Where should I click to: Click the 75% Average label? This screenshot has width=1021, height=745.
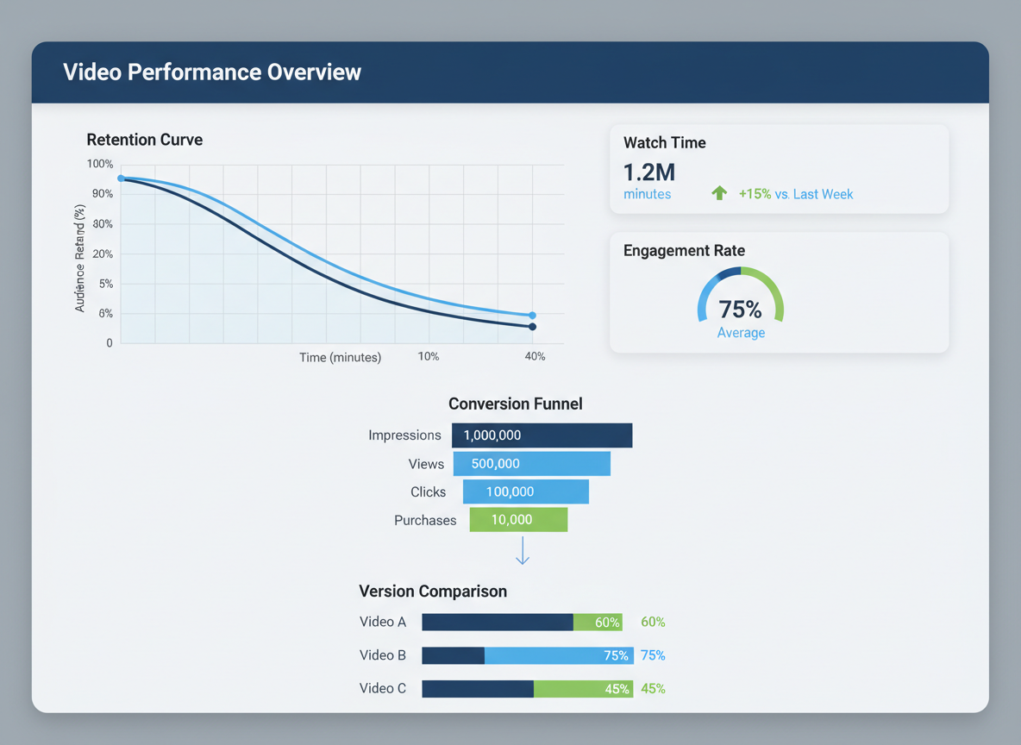click(x=740, y=333)
